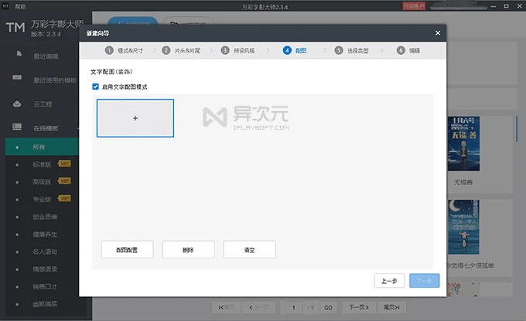Click the 首页 first page button
Viewport: 526px width, 321px height.
coord(226,307)
